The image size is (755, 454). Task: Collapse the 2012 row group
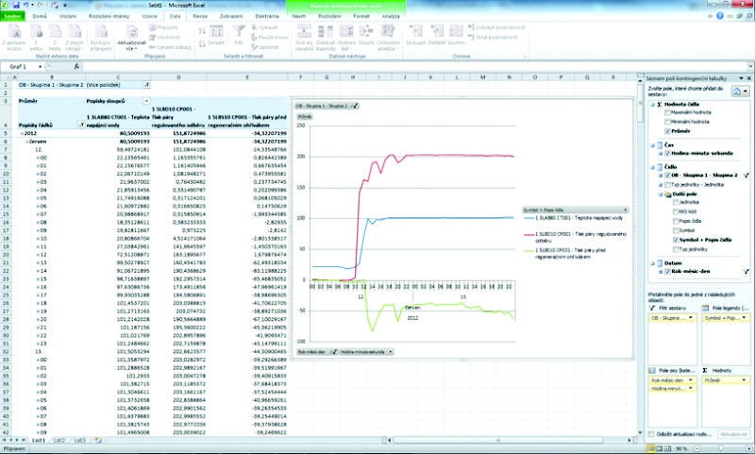pos(22,133)
